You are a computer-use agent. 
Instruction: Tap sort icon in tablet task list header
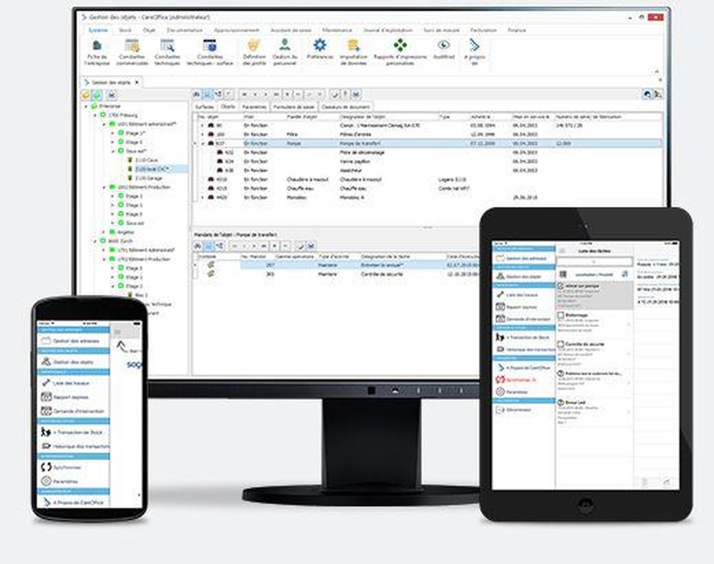pos(625,274)
